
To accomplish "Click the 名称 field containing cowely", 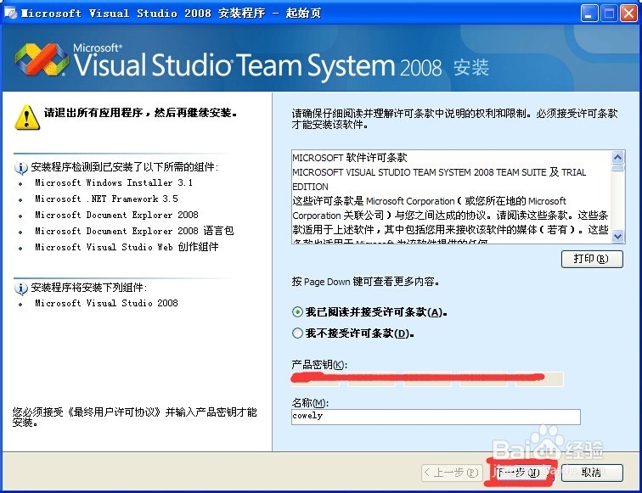I will tap(436, 417).
